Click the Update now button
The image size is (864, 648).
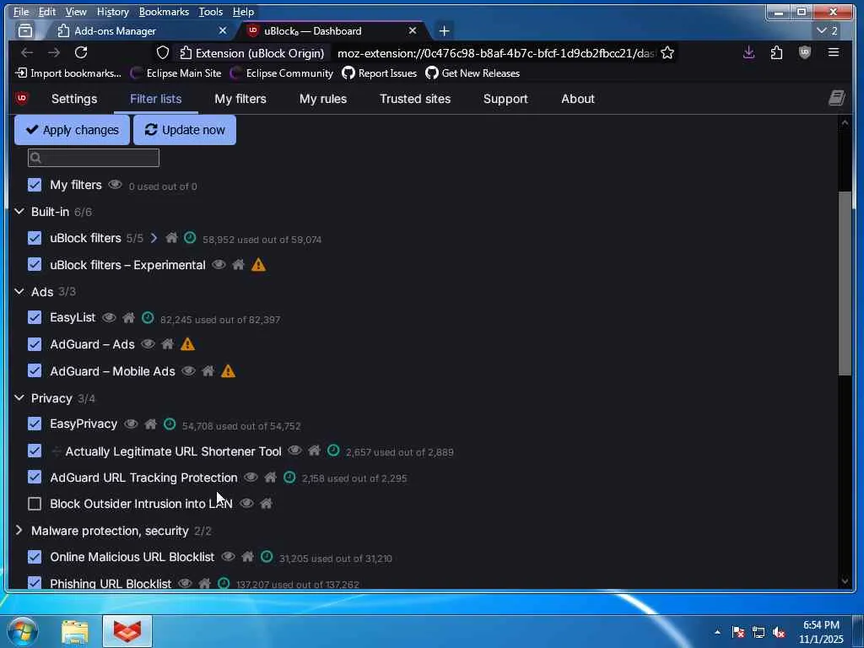(x=185, y=130)
